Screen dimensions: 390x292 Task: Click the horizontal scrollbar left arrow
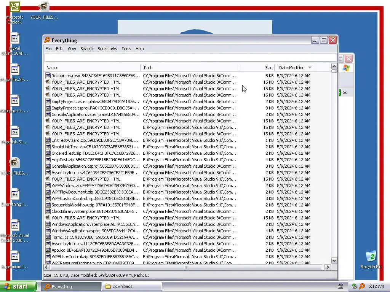[46, 267]
